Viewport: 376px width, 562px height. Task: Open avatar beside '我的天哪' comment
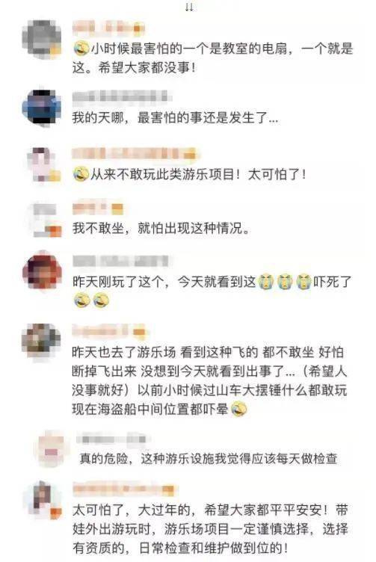pyautogui.click(x=42, y=107)
